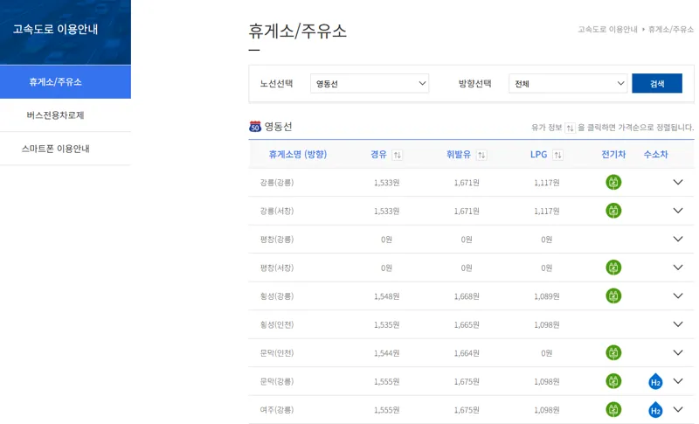Click route 50 shield icon beside 영동선
This screenshot has width=699, height=424.
click(255, 127)
